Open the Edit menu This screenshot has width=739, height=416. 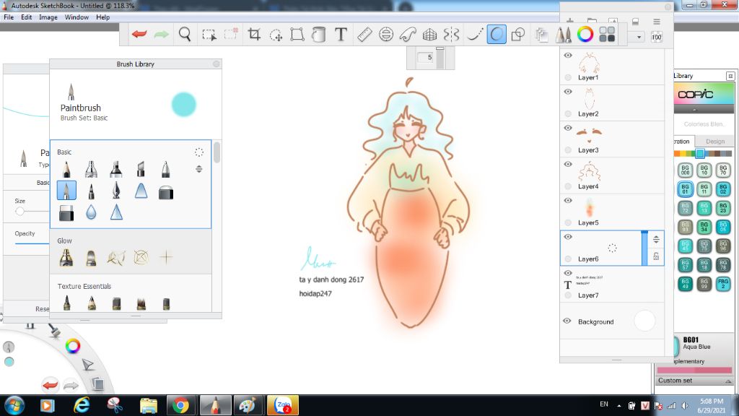tap(27, 17)
